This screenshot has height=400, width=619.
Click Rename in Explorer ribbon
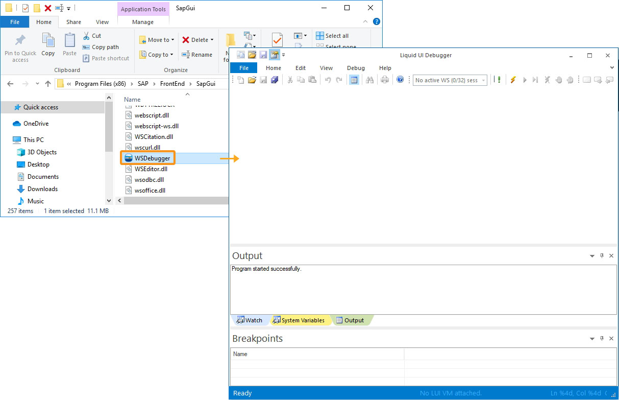tap(197, 55)
